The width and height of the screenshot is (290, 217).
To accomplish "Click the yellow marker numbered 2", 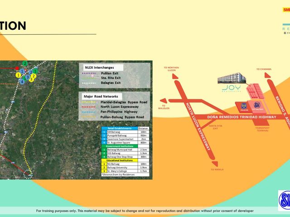I will click(34, 76).
